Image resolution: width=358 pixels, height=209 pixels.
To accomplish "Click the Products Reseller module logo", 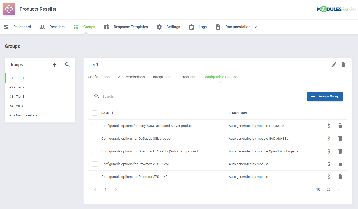I will 9,9.
